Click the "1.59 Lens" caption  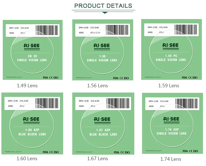click(x=168, y=86)
